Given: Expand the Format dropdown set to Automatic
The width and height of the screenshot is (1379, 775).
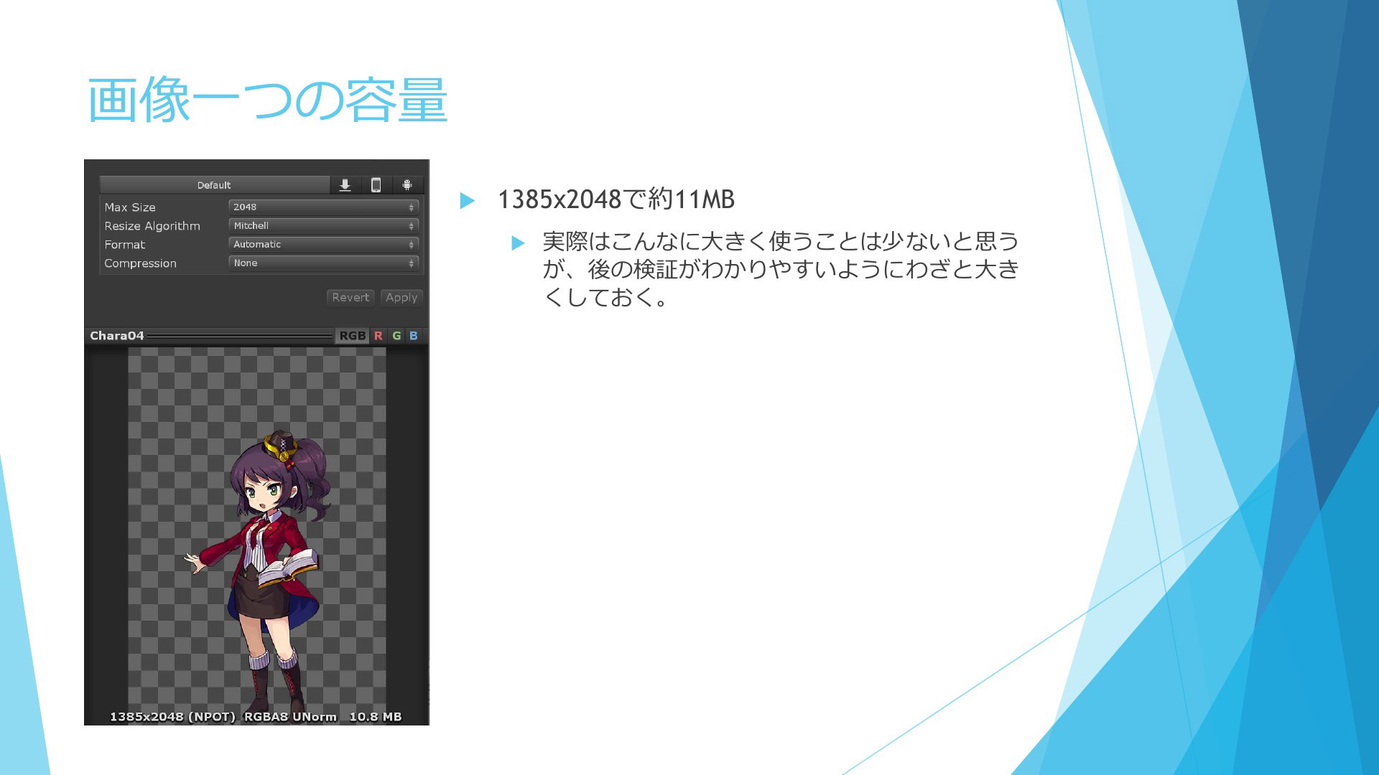Looking at the screenshot, I should (x=323, y=244).
